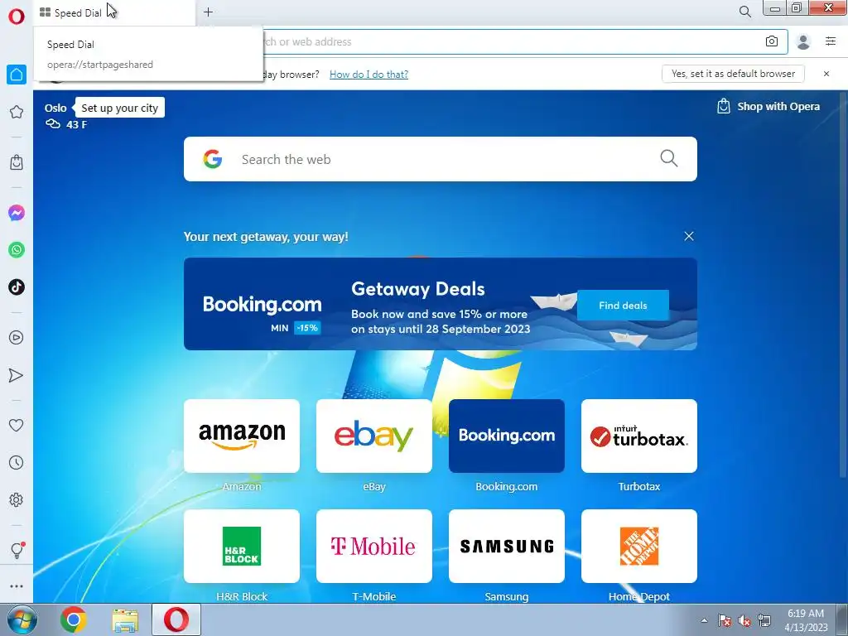Open WhatsApp in sidebar
848x636 pixels.
[x=17, y=250]
